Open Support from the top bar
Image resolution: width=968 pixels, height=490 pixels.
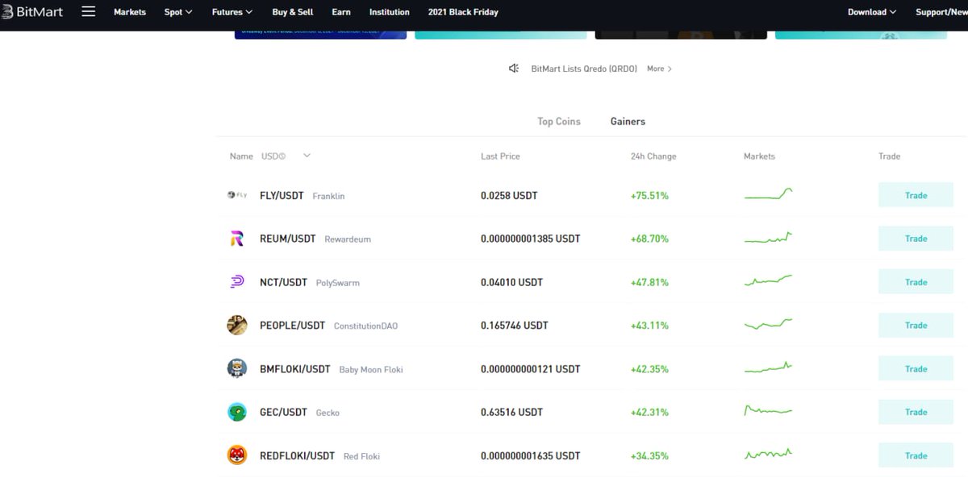click(x=941, y=12)
